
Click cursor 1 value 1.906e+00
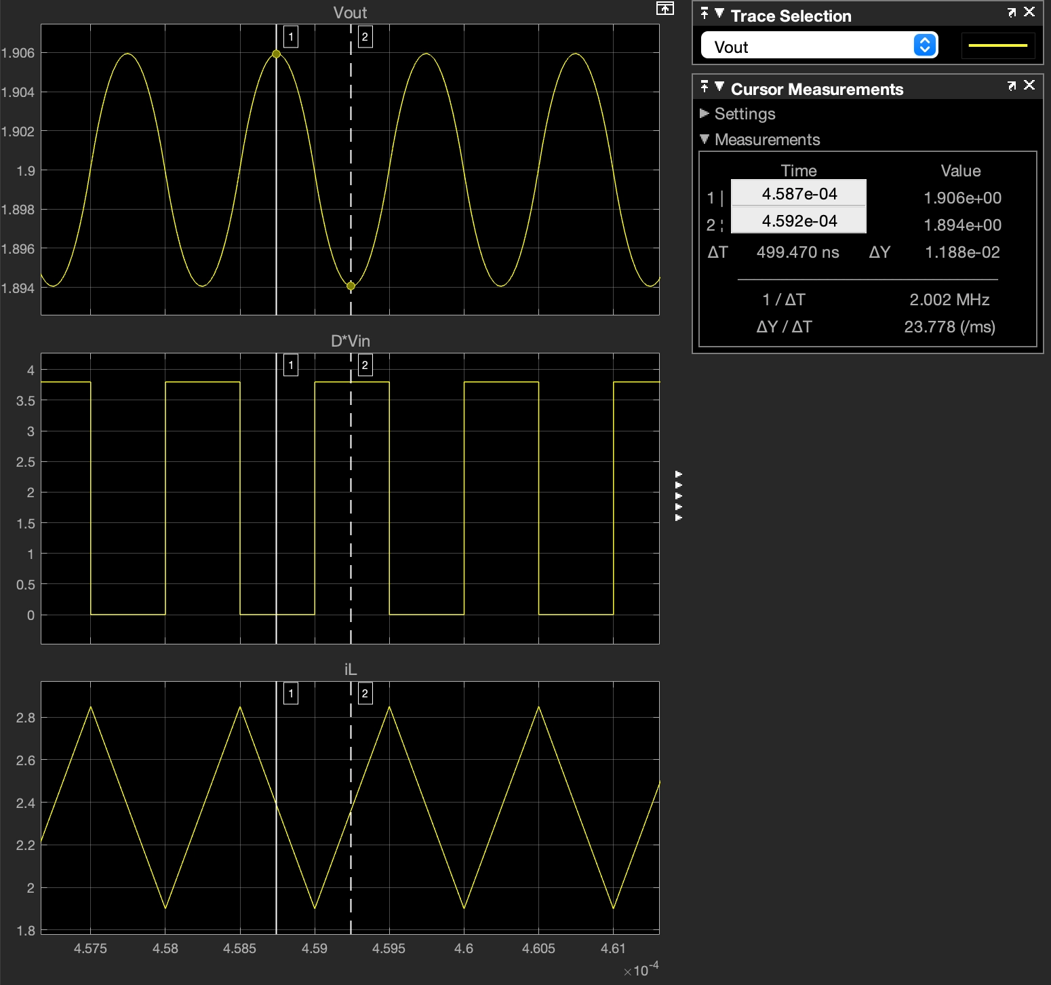[962, 197]
